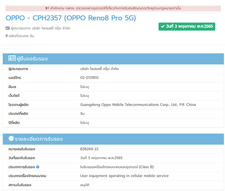Click the จีน value in the ประเทศที่ผลิต row

(x=82, y=114)
